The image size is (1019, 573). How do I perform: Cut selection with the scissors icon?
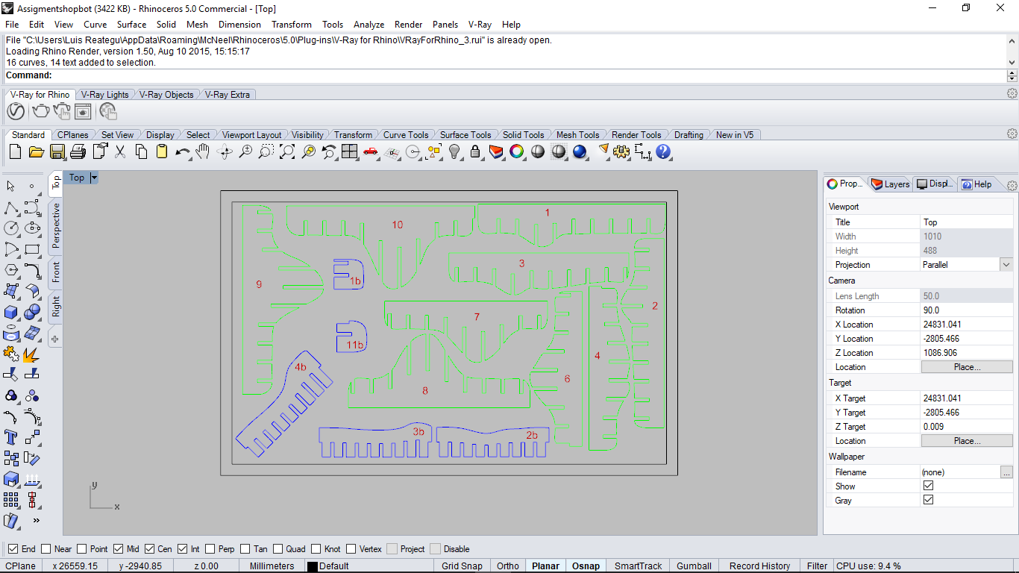coord(119,152)
